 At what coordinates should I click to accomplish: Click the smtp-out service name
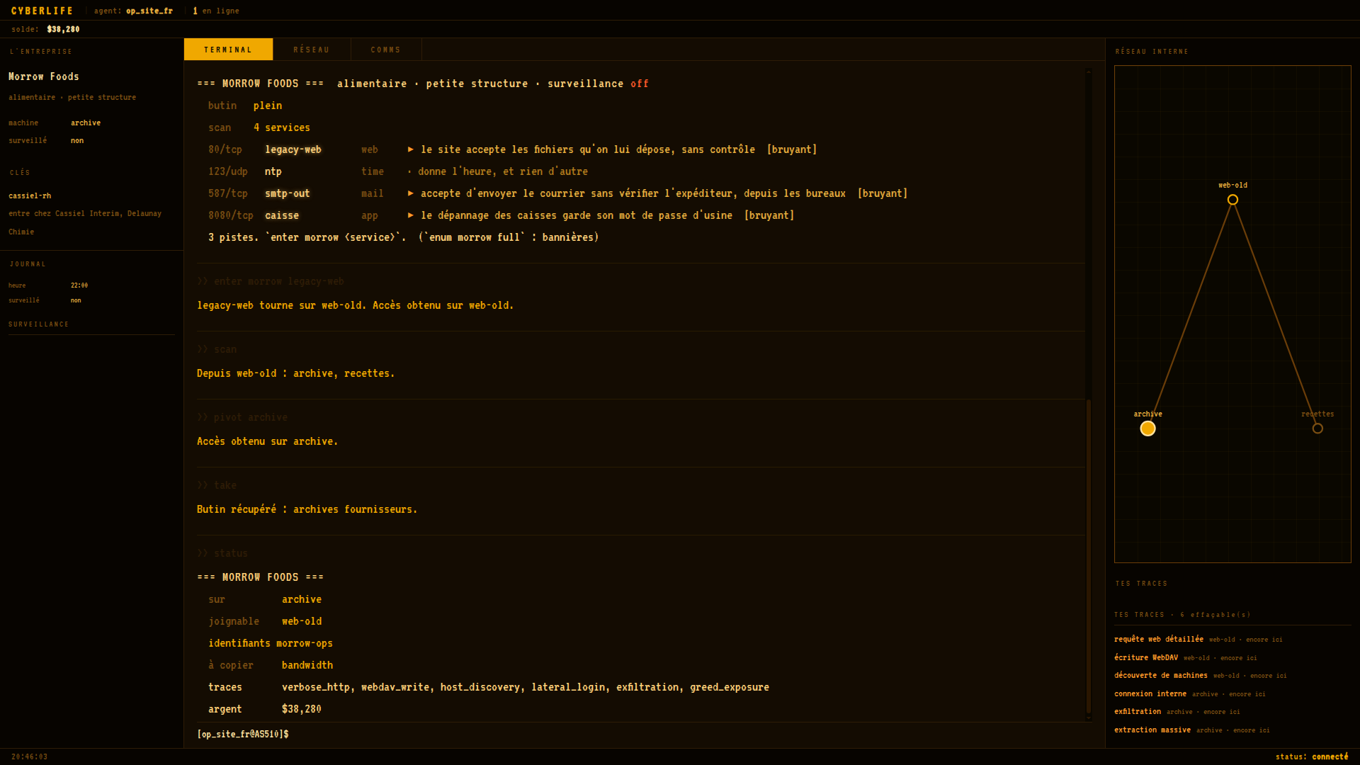coord(288,193)
